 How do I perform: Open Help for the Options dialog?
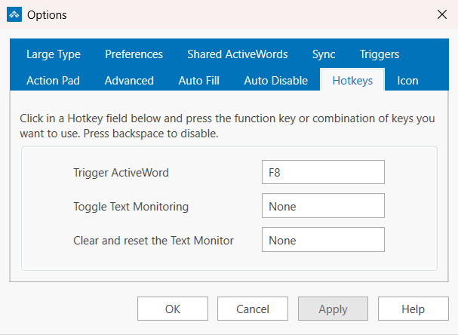tap(413, 309)
